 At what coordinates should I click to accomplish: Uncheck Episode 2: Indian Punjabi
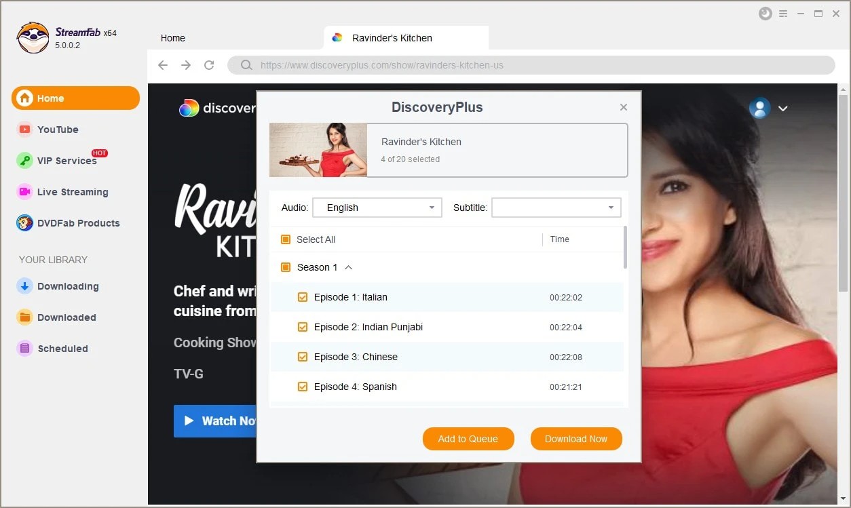(x=303, y=327)
